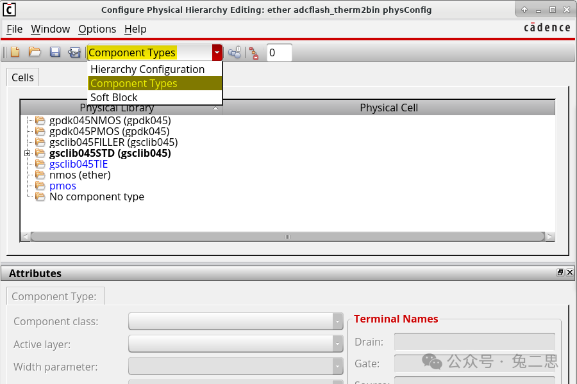This screenshot has width=577, height=384.
Task: Click folder icon beside pmos
Action: 40,186
